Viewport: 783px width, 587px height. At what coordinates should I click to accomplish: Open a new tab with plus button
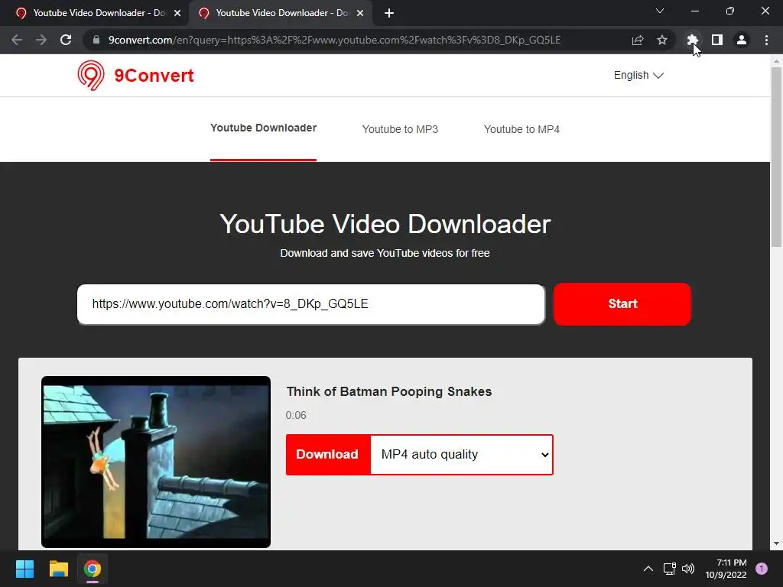click(389, 13)
